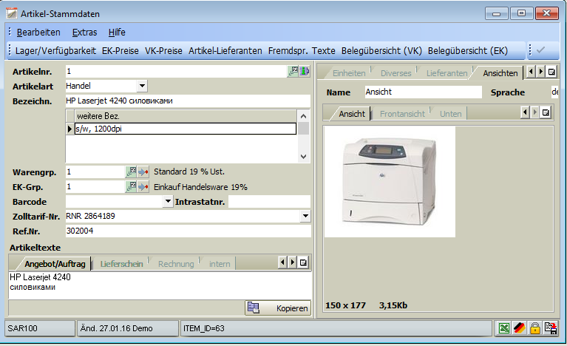Click the printer image thumbnail
567x346 pixels.
[390, 182]
